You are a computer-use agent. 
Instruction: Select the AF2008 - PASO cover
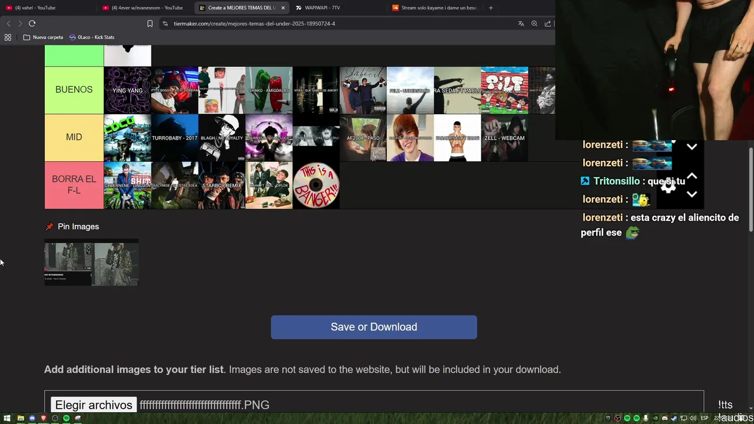363,138
